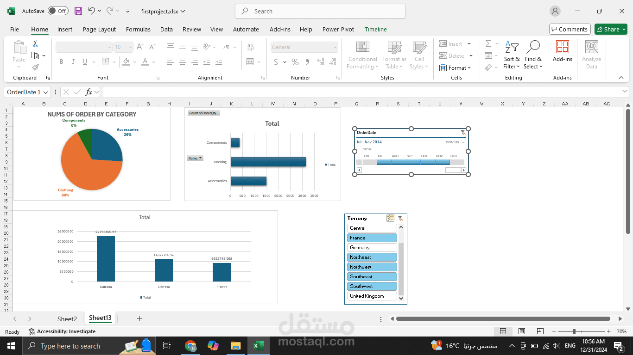Switch to Page Break Preview view icon
This screenshot has height=355, width=633.
click(x=540, y=331)
